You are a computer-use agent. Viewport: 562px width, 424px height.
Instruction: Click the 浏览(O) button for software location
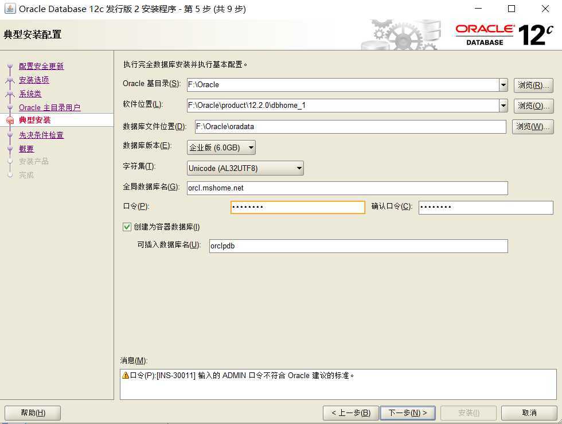(533, 106)
